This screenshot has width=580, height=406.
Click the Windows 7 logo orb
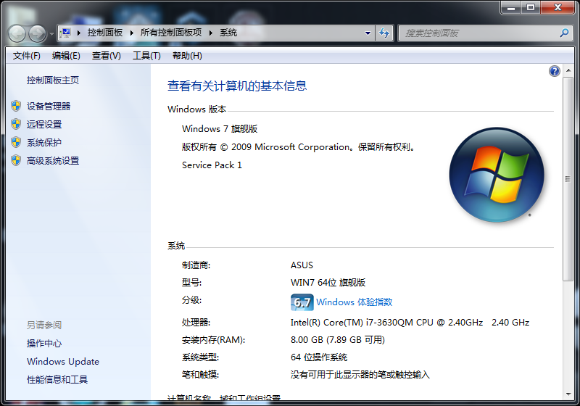coord(497,175)
